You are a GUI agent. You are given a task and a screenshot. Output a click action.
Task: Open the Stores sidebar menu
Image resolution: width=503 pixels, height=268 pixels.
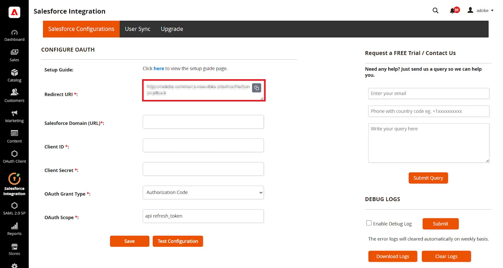pyautogui.click(x=14, y=249)
